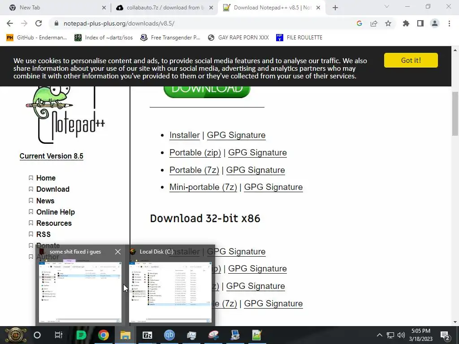The width and height of the screenshot is (459, 344).
Task: Open GPG Signature beside the Installer above 32-bit heading
Action: click(x=236, y=135)
